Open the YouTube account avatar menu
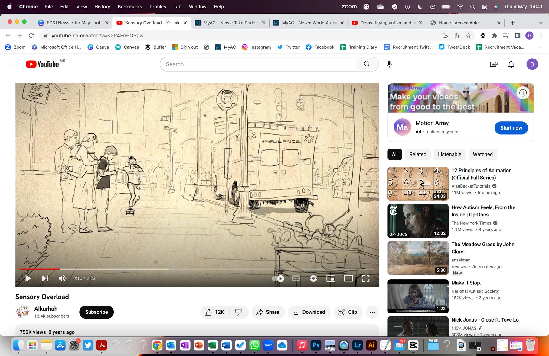 pyautogui.click(x=532, y=64)
